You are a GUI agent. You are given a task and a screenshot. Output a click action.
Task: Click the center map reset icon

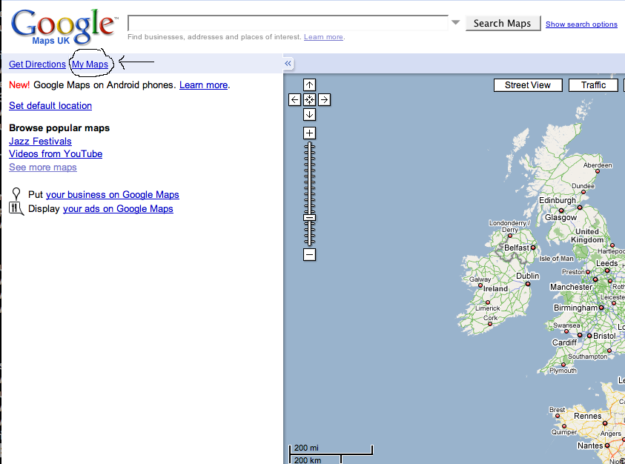310,99
